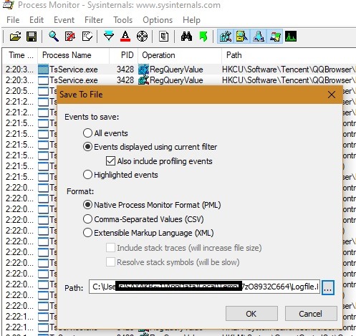
Task: Click the Time column header
Action: click(20, 55)
